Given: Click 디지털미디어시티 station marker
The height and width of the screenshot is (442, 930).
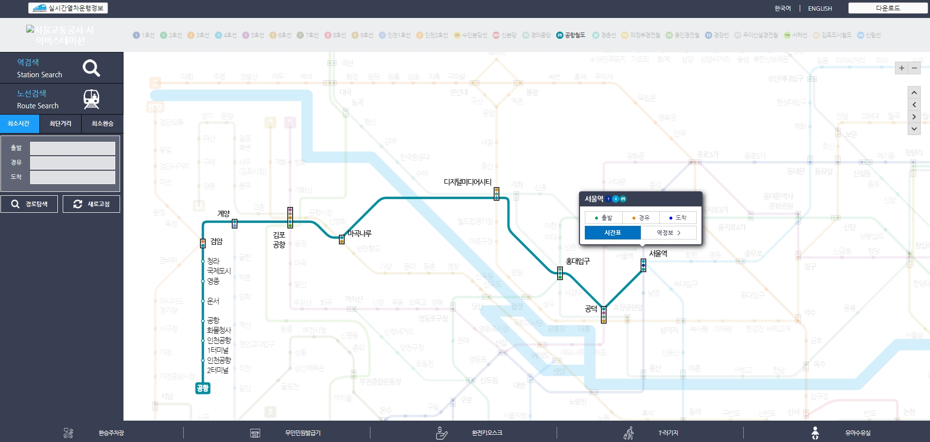Looking at the screenshot, I should 496,194.
